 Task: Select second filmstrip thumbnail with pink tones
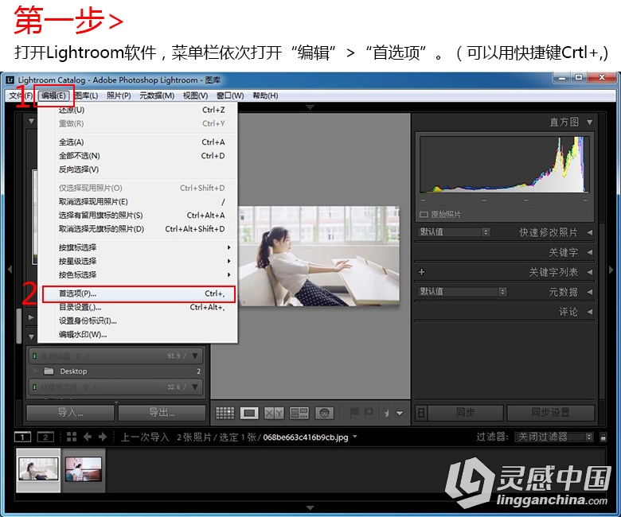tap(83, 469)
